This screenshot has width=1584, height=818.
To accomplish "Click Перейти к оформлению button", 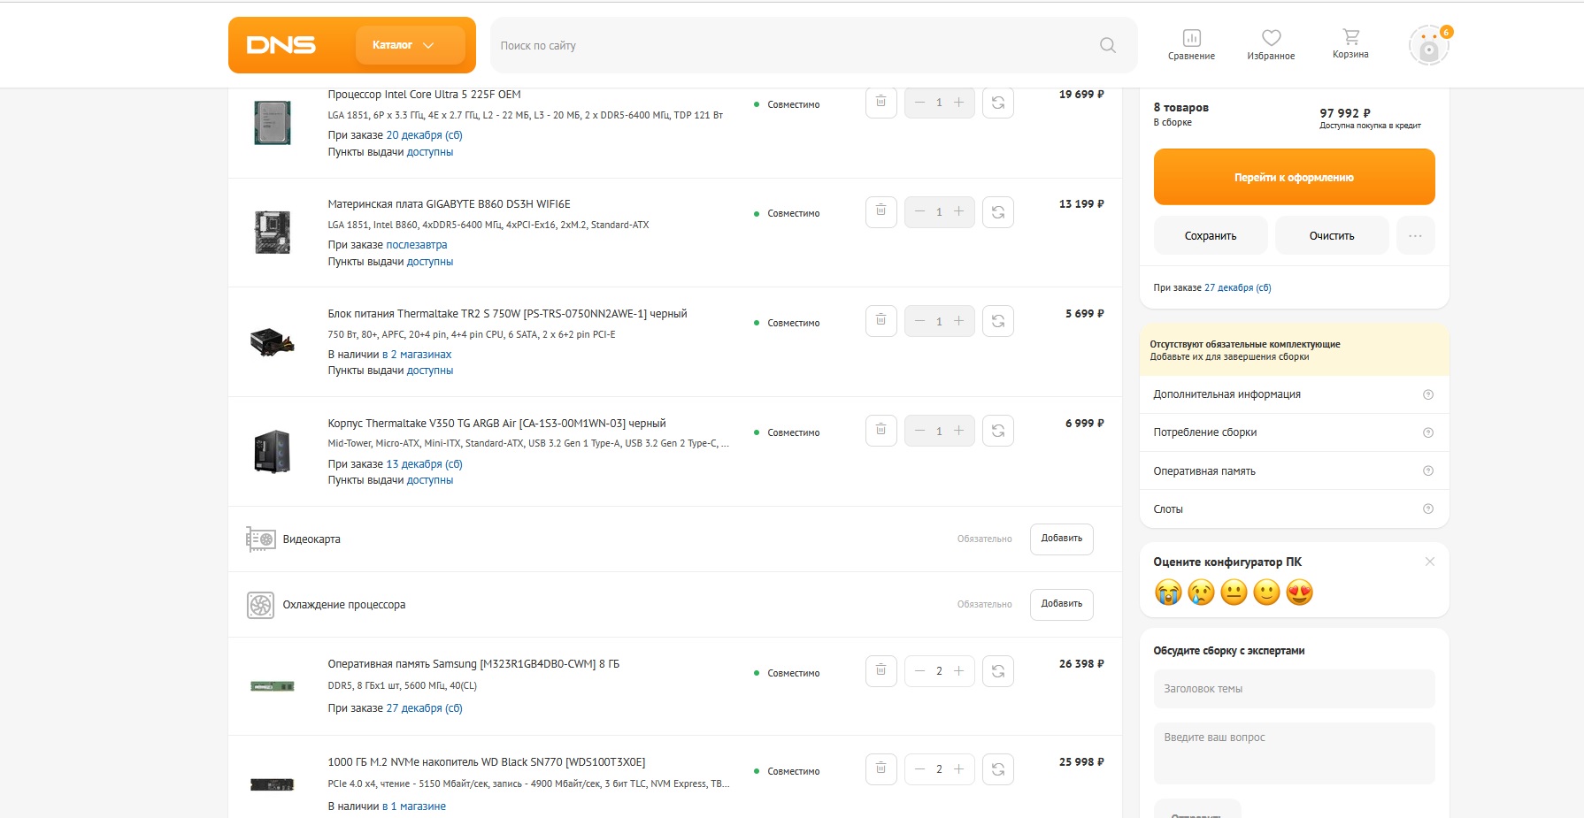I will [x=1294, y=177].
